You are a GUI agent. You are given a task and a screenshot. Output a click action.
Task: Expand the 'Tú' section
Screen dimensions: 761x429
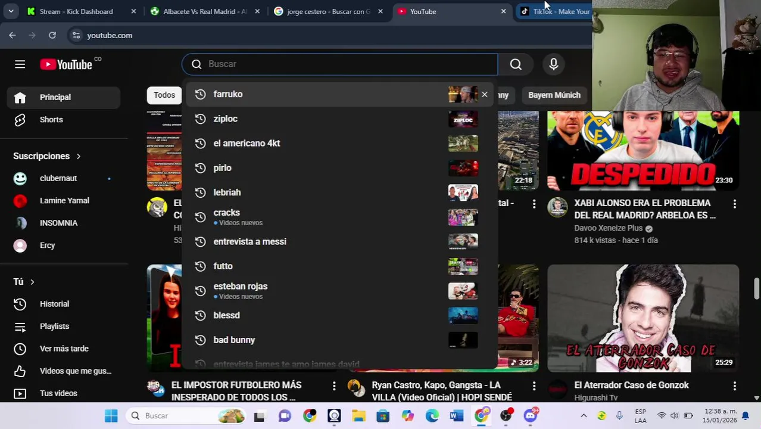[24, 281]
